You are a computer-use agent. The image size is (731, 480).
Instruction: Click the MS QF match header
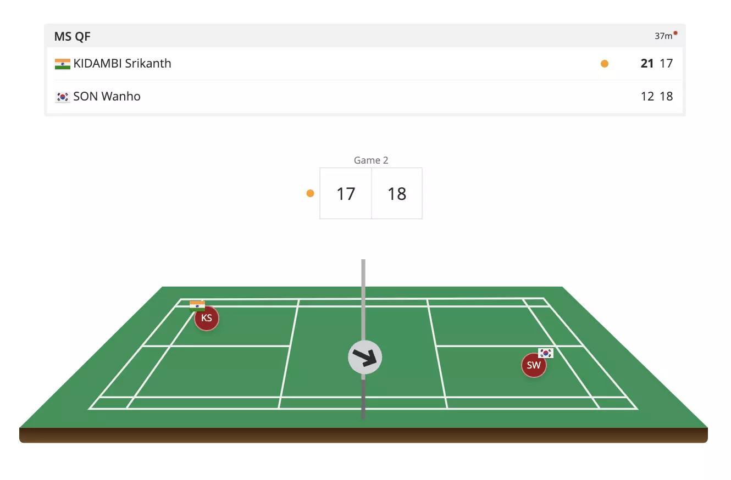(72, 37)
